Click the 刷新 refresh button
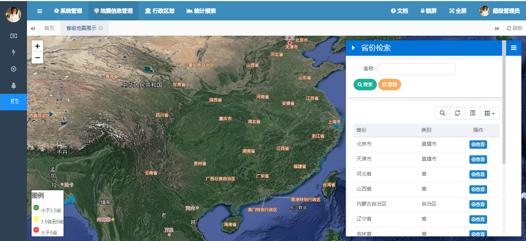The image size is (526, 241). pyautogui.click(x=514, y=28)
